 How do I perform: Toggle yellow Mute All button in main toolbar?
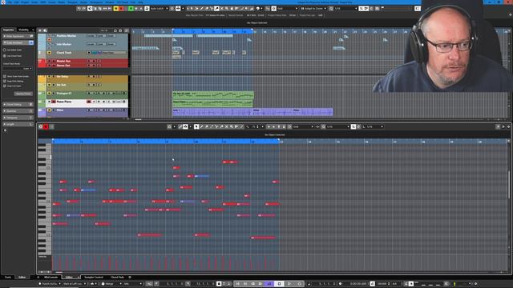pos(115,9)
